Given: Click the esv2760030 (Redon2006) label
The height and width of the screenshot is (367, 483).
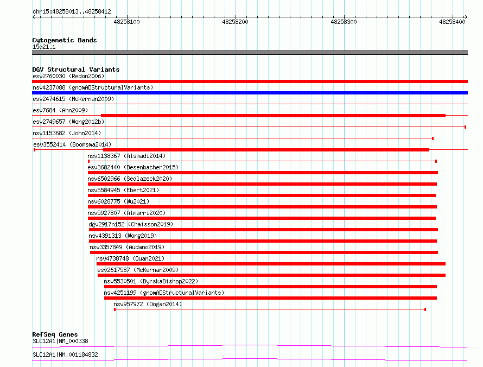Looking at the screenshot, I should 68,76.
